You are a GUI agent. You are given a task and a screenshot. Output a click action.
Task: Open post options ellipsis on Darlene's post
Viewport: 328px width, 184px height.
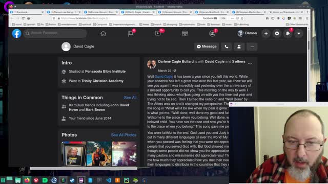coord(250,63)
